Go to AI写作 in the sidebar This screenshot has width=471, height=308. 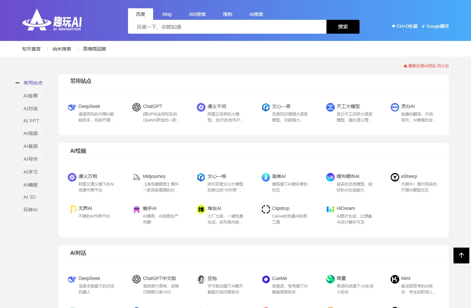pos(30,159)
